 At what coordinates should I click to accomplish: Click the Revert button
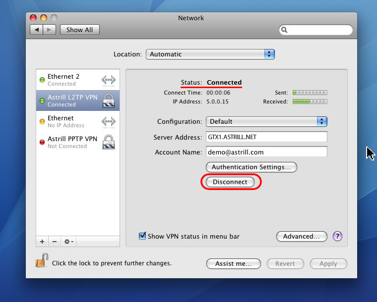pos(285,263)
